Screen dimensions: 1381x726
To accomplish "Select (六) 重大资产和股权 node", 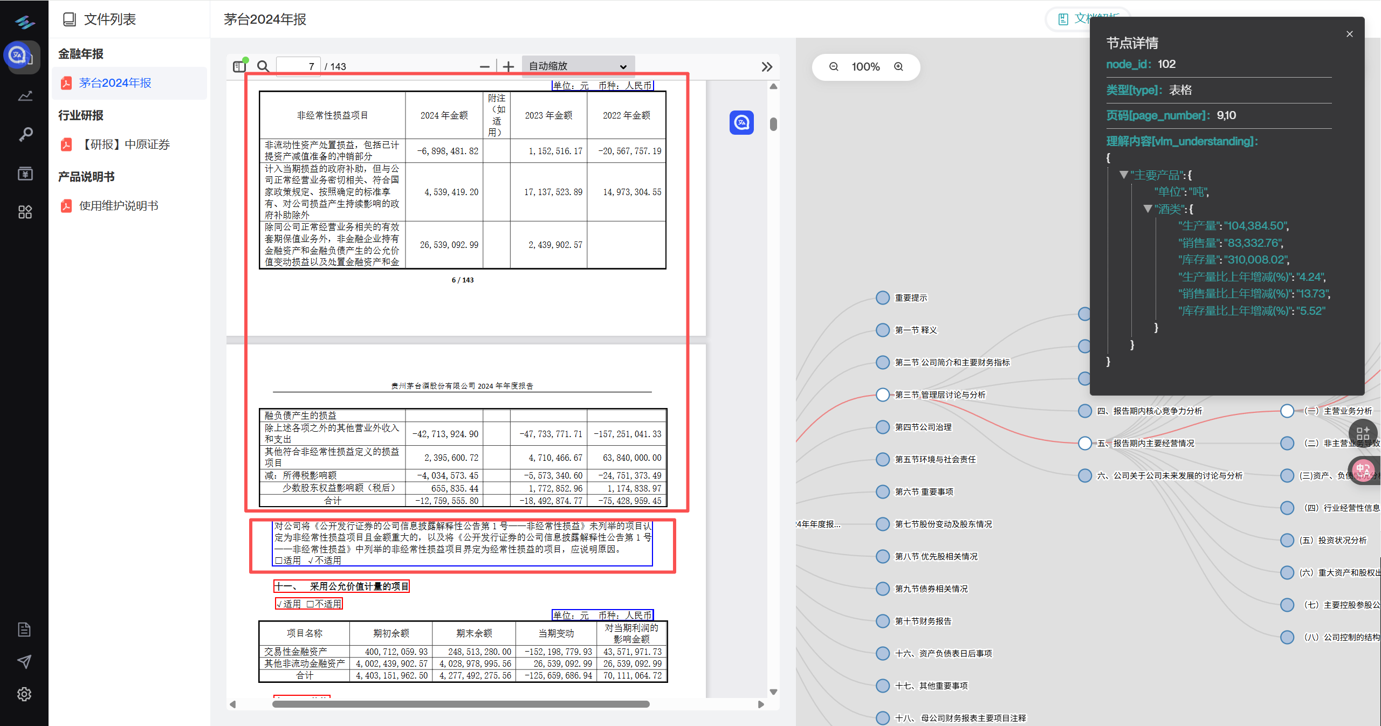I will coord(1287,572).
